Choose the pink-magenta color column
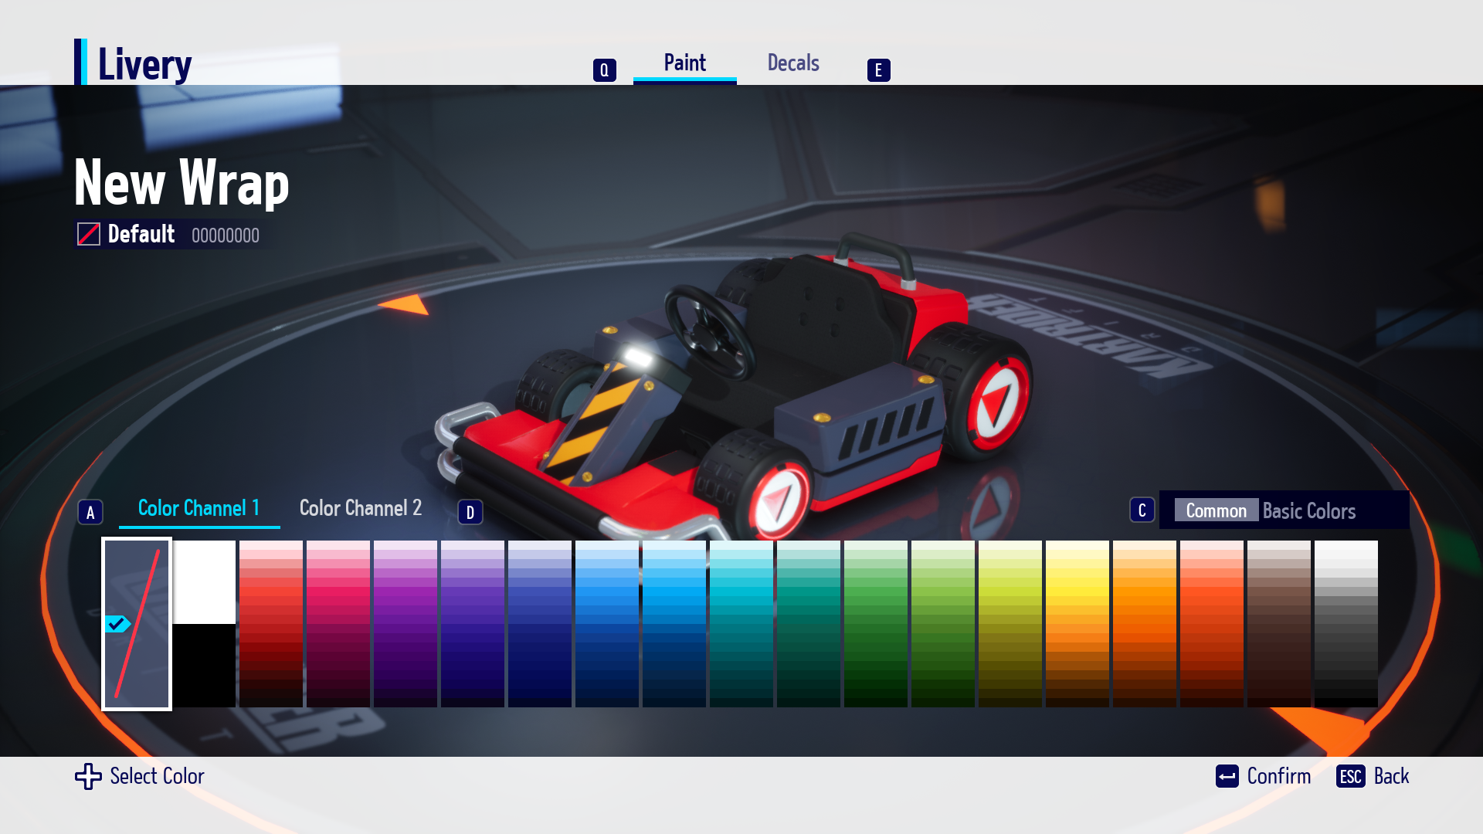Screen dimensions: 1483x834 tap(338, 624)
